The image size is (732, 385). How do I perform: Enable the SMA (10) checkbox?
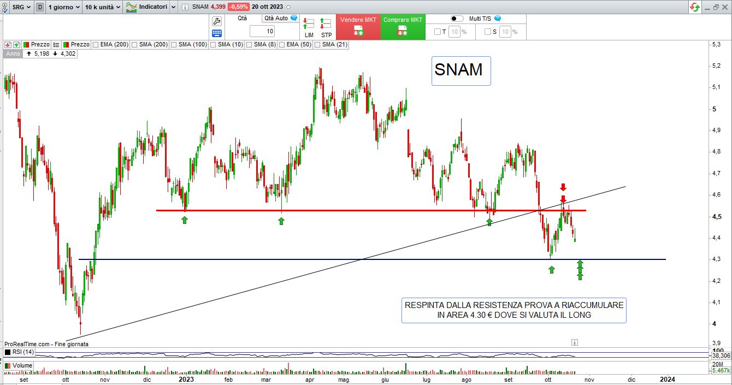pos(213,44)
